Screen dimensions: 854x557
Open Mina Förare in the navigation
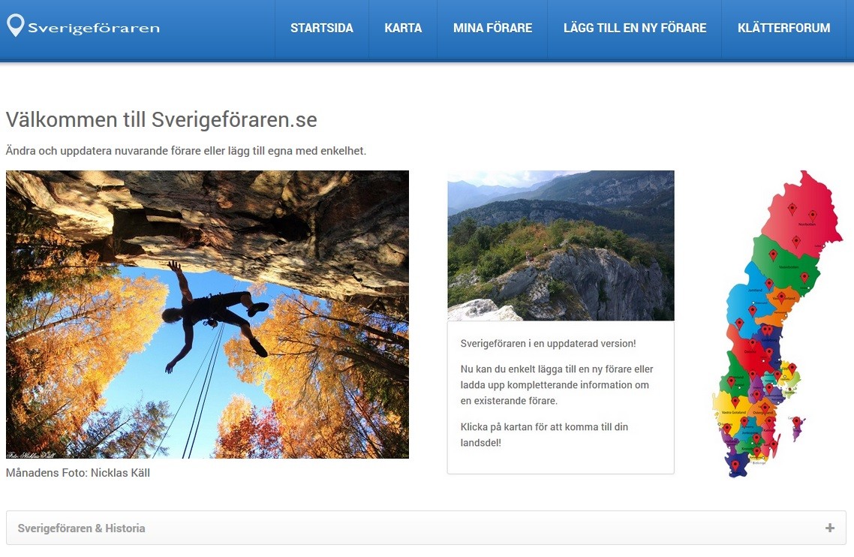(492, 29)
